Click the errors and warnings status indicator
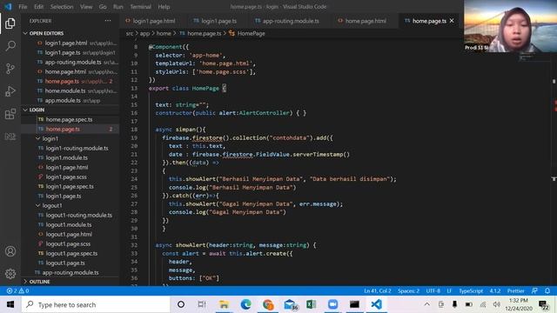The height and width of the screenshot is (313, 557). [x=17, y=290]
